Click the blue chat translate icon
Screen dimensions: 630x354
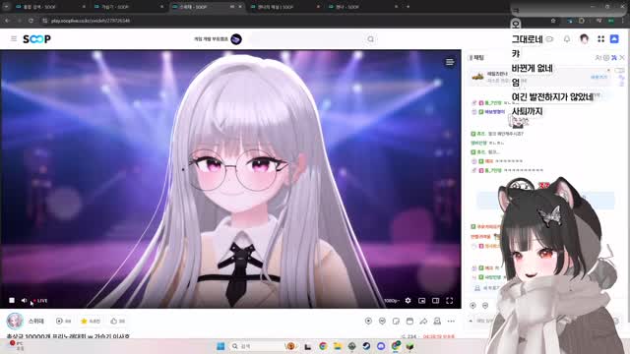[x=614, y=58]
